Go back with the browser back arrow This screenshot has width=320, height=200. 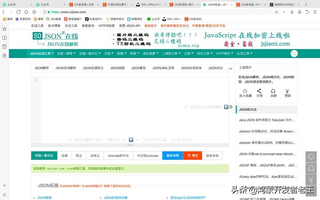(4, 12)
